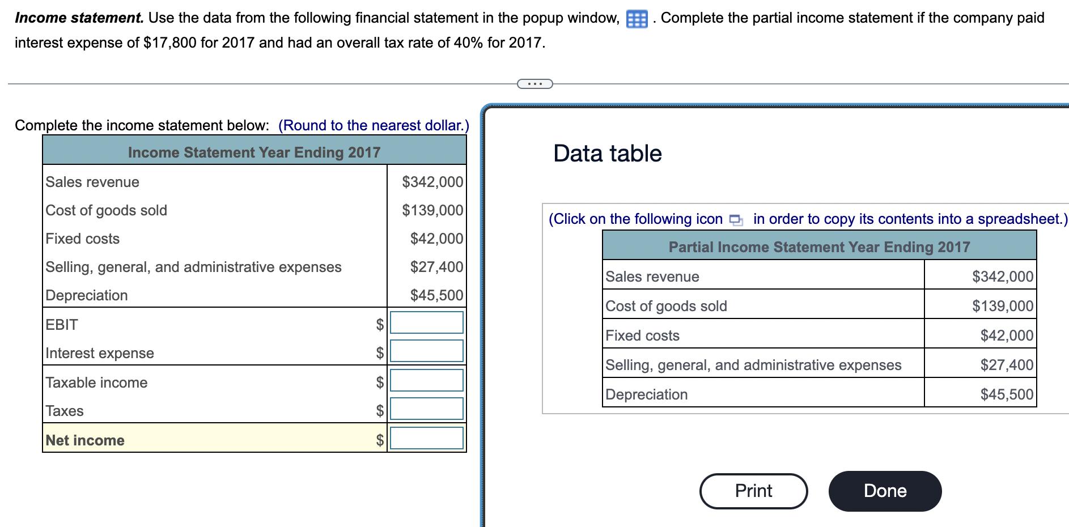Click 'Selling, general, and administrative expenses' in Data table

(x=753, y=365)
